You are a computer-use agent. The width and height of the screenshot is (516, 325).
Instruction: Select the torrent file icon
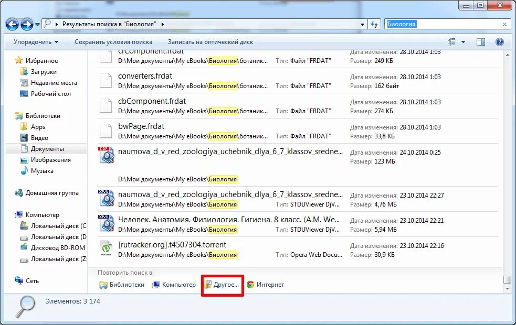click(x=106, y=248)
